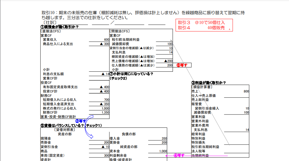Click the empty 仕入⇒売上原価 amount field
This screenshot has width=289, height=161.
pyautogui.click(x=236, y=96)
